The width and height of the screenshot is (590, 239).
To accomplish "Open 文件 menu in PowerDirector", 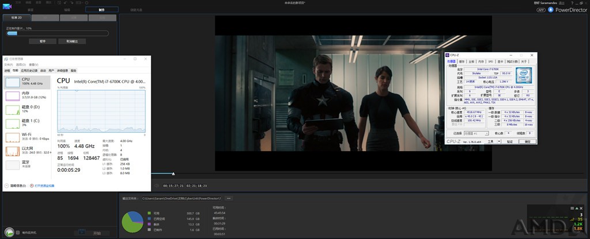I will [18, 2].
